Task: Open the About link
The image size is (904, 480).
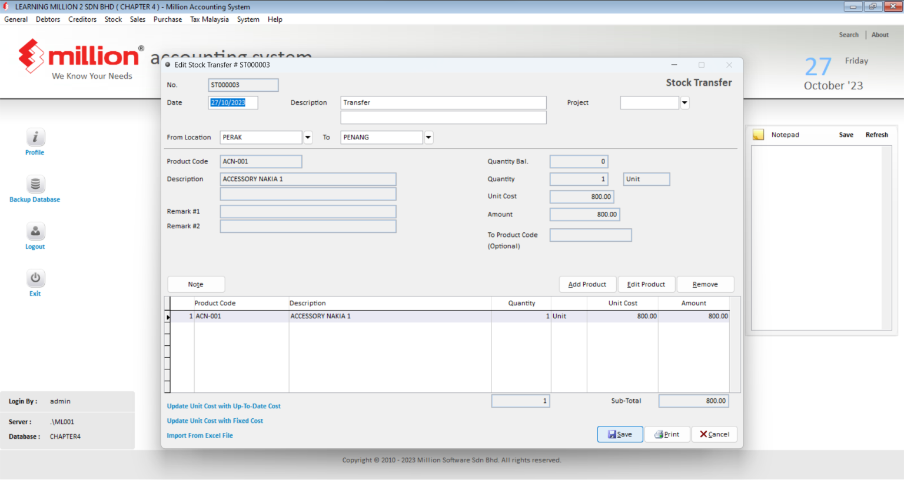Action: [880, 35]
